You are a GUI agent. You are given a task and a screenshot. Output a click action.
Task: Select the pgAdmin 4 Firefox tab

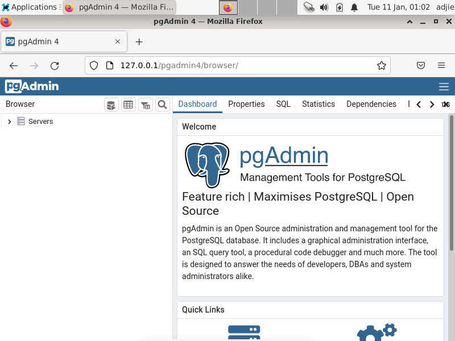click(x=64, y=41)
